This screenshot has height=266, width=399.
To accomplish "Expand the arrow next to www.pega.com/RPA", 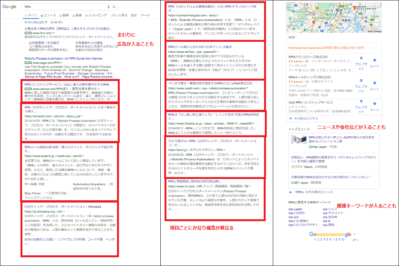I will (62, 63).
